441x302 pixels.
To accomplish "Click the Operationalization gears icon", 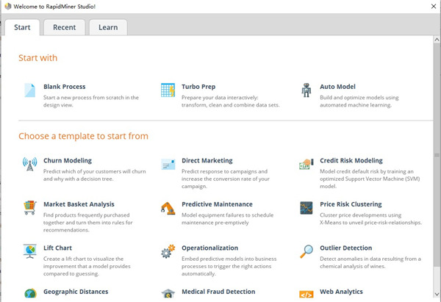I will click(168, 252).
